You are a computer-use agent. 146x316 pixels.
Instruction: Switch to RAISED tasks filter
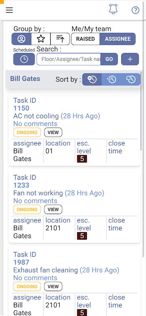tap(85, 39)
